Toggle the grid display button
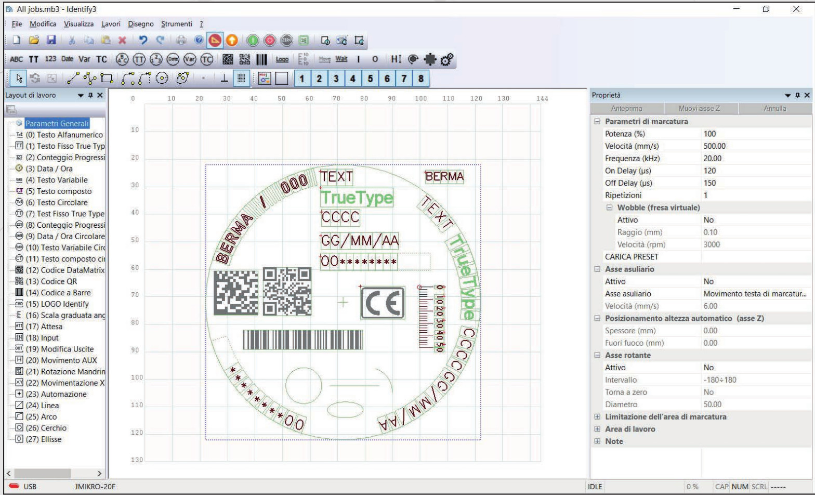Viewport: 815px width, 495px height. pyautogui.click(x=241, y=79)
